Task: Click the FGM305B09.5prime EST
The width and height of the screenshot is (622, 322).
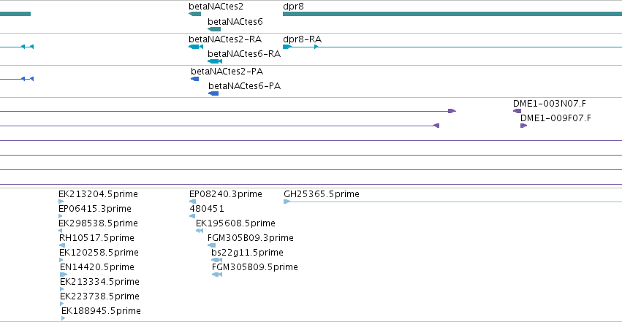Action: (x=217, y=275)
